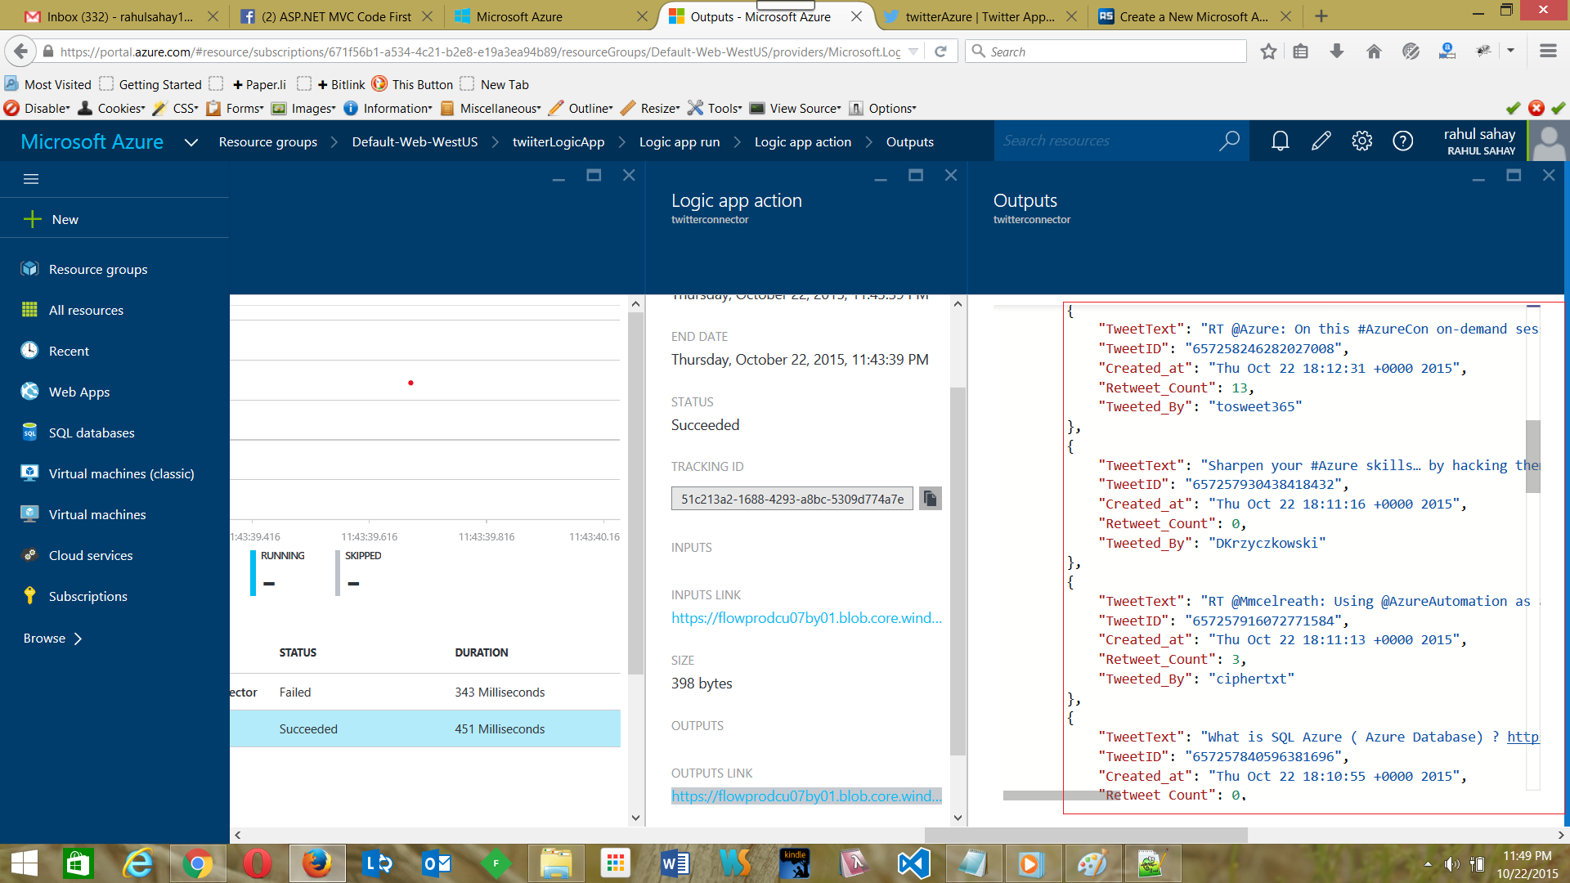Click the Logic app action vertical scrollbar
1570x883 pixels.
coord(958,571)
